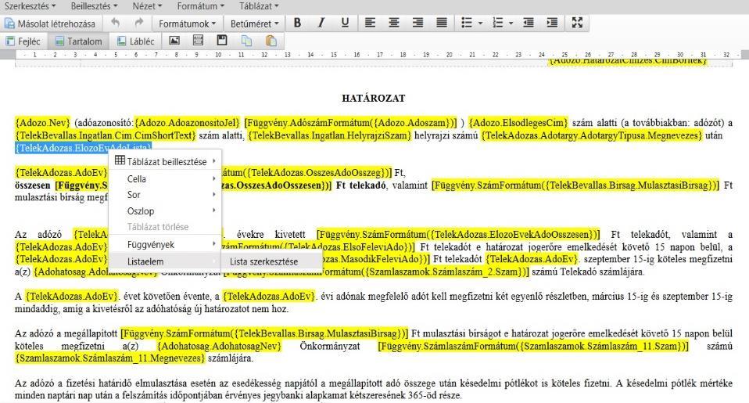
Task: Click the {Adohatosag.AdohatosagNev} placeholder before Önkormányzat
Action: click(220, 346)
